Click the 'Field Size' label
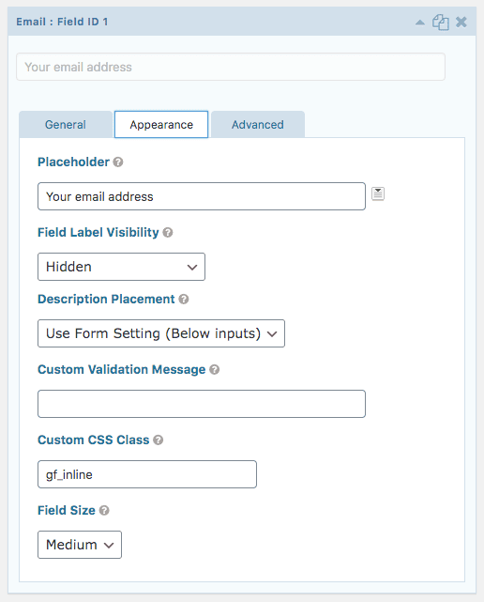This screenshot has width=484, height=602. tap(67, 510)
